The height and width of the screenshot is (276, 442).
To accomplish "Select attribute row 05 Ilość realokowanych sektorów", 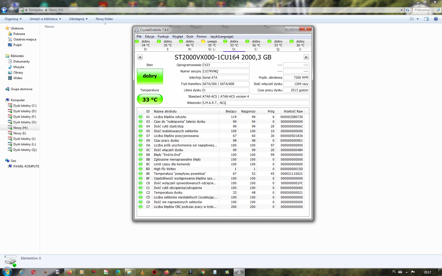I will point(220,131).
